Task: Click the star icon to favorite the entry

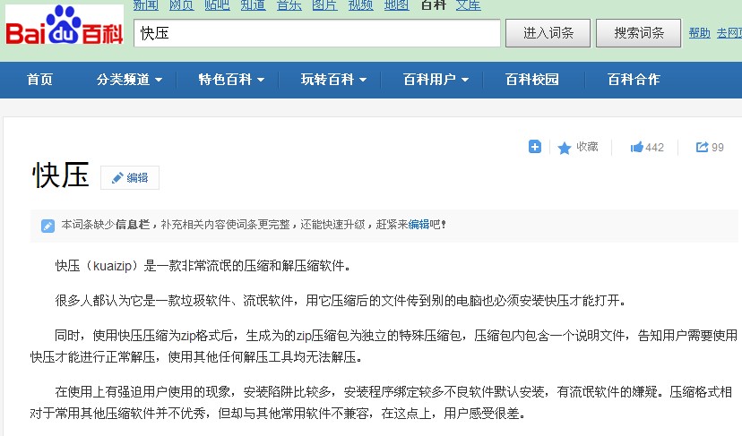Action: pyautogui.click(x=565, y=148)
